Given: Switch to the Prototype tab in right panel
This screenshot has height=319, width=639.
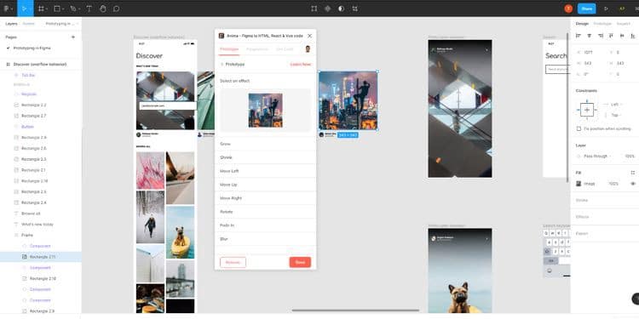Looking at the screenshot, I should (x=602, y=24).
